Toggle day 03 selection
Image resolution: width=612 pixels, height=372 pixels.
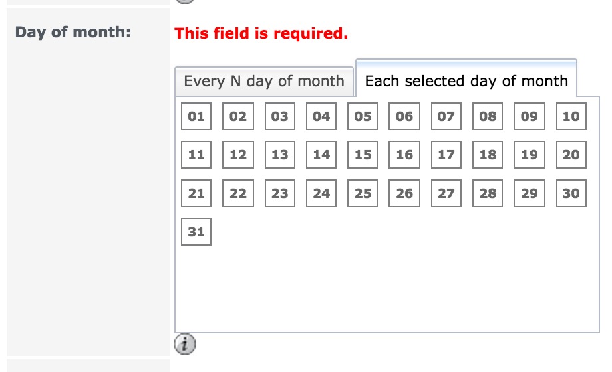pyautogui.click(x=280, y=116)
